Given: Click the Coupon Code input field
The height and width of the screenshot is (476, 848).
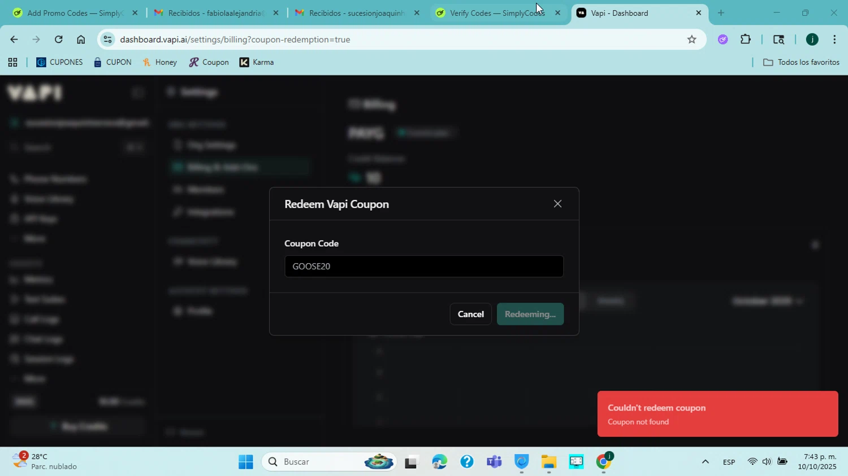Looking at the screenshot, I should pos(424,267).
